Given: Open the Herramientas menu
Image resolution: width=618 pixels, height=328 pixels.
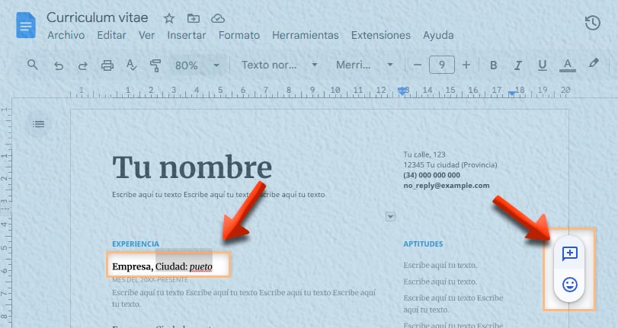Looking at the screenshot, I should [x=305, y=35].
